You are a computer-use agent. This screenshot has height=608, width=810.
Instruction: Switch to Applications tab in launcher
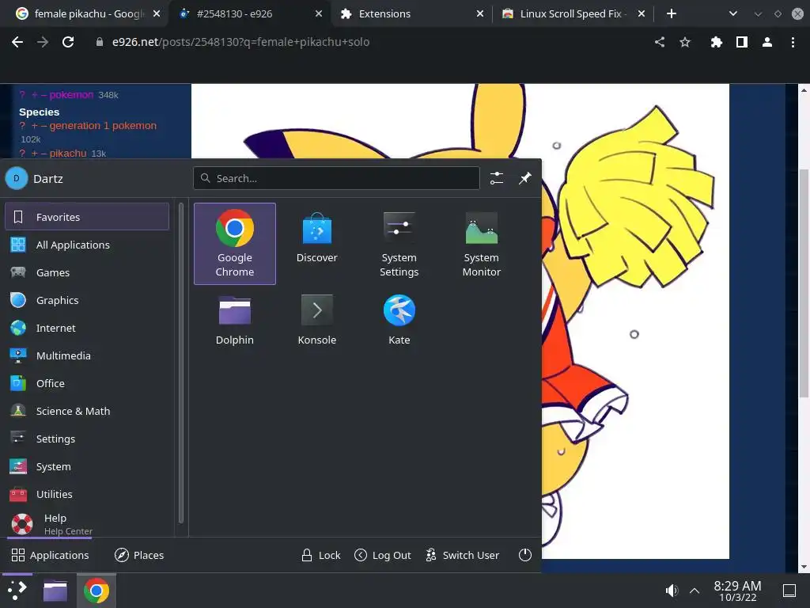pos(50,555)
